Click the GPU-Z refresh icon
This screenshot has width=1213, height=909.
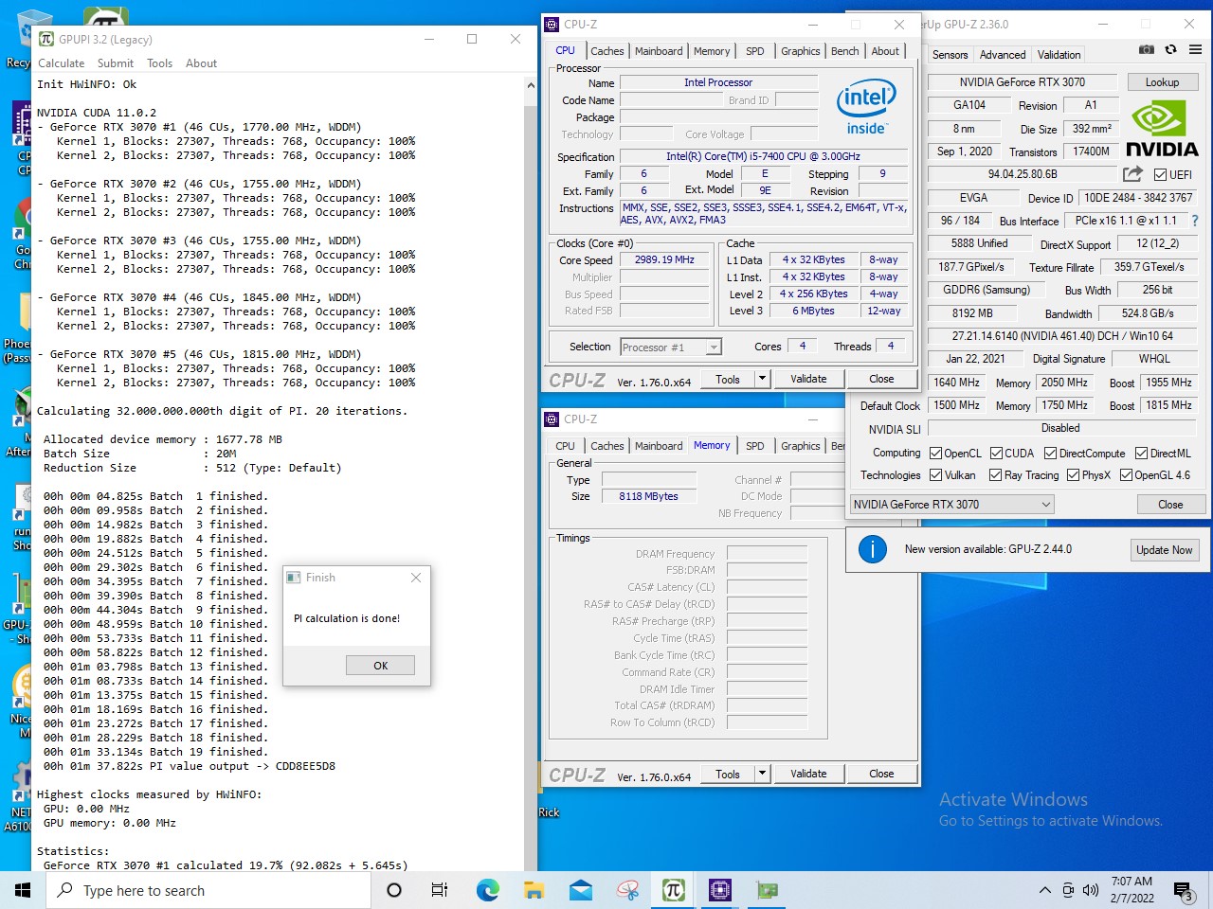(x=1170, y=49)
